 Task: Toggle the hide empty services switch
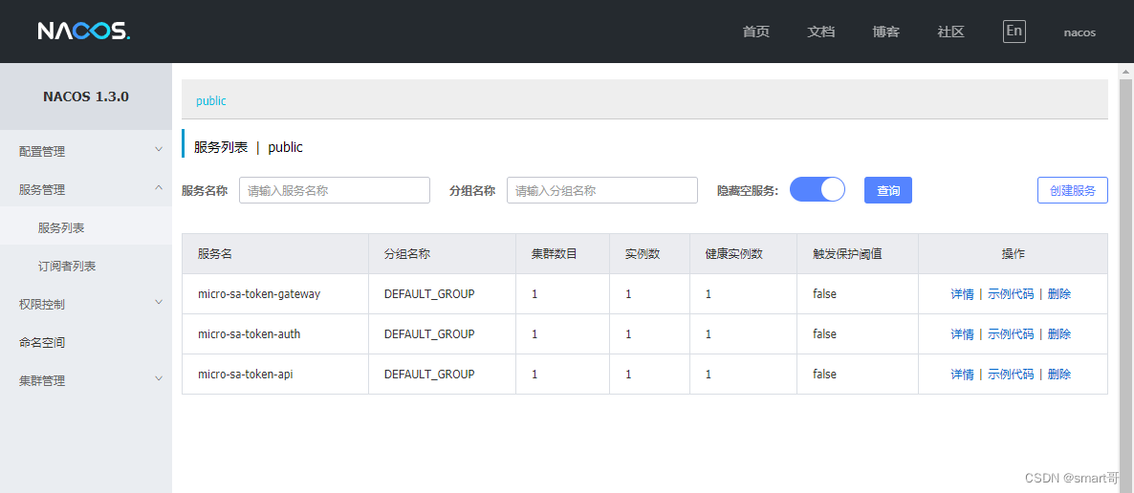tap(818, 189)
